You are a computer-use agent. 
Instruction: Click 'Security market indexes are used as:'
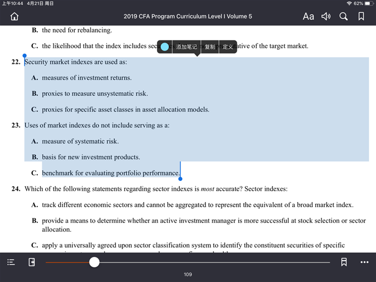tap(76, 62)
